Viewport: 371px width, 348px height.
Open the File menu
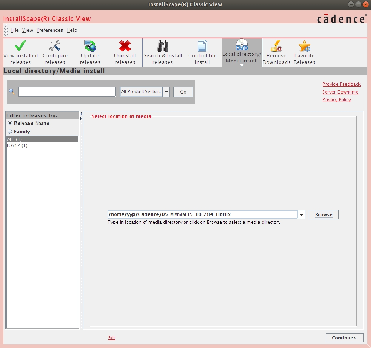14,30
